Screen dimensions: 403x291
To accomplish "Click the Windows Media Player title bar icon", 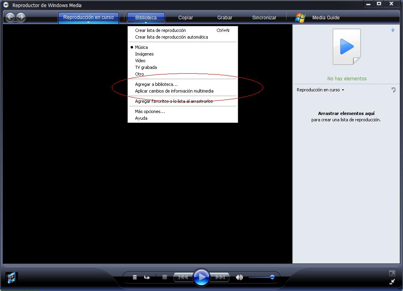I will [6, 5].
